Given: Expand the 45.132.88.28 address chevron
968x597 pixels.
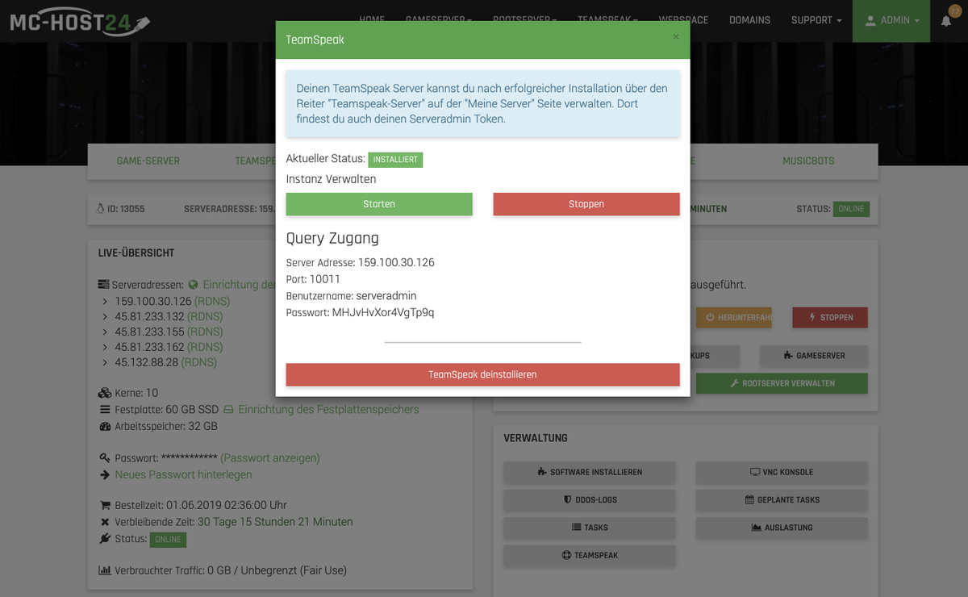Looking at the screenshot, I should click(104, 362).
